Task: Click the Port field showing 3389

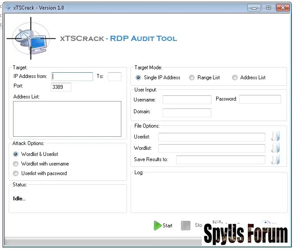Action: click(x=61, y=87)
